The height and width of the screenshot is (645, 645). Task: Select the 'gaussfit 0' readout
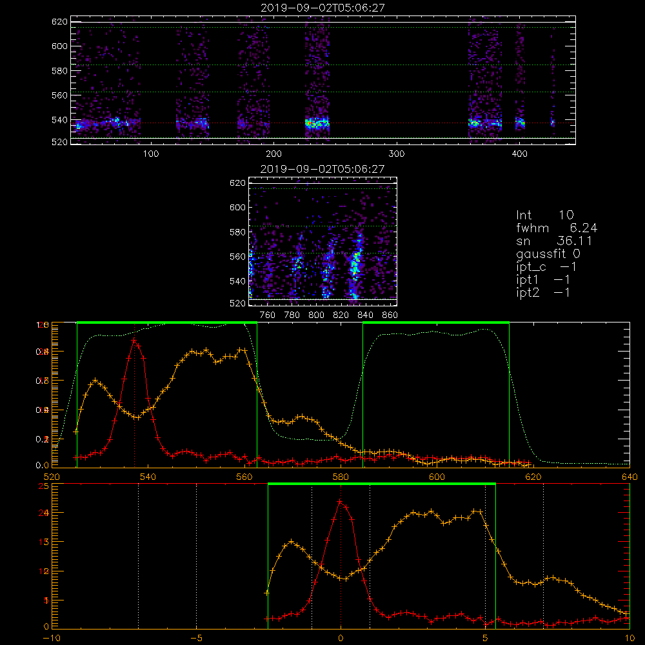coord(548,254)
